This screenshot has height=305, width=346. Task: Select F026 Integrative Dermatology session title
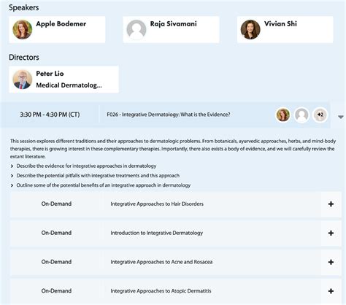pyautogui.click(x=169, y=115)
